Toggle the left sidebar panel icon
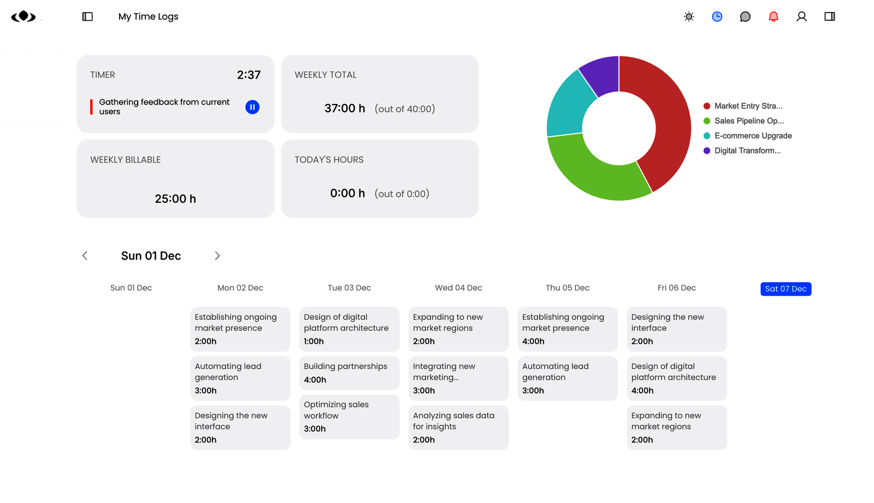The height and width of the screenshot is (503, 874). (x=87, y=16)
